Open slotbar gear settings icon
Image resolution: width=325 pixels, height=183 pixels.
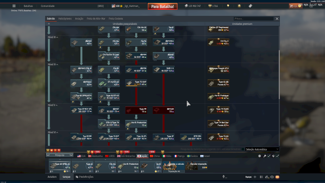(260, 156)
